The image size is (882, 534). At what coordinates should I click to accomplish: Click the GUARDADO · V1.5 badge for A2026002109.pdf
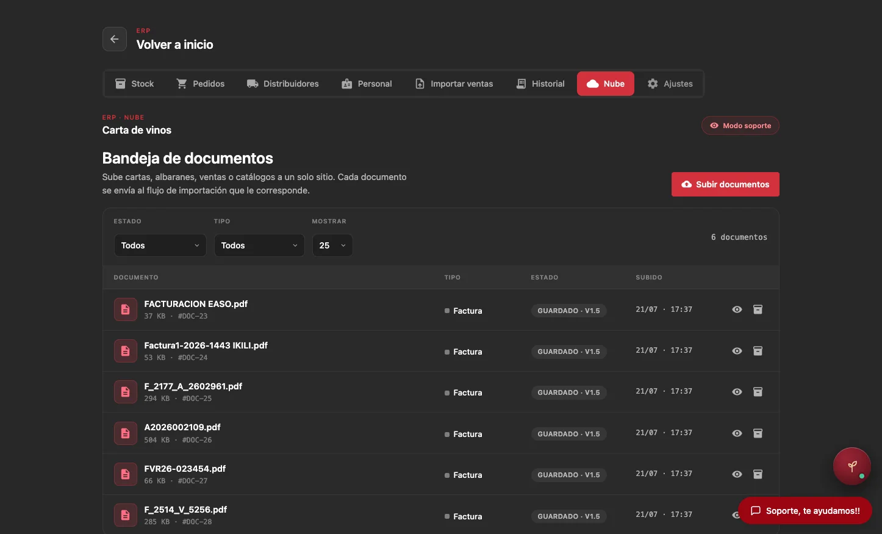pos(568,434)
